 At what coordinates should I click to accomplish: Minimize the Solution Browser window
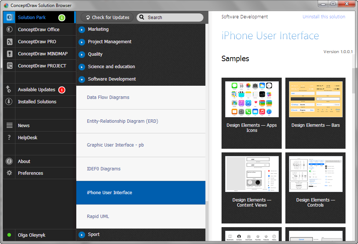pos(323,4)
